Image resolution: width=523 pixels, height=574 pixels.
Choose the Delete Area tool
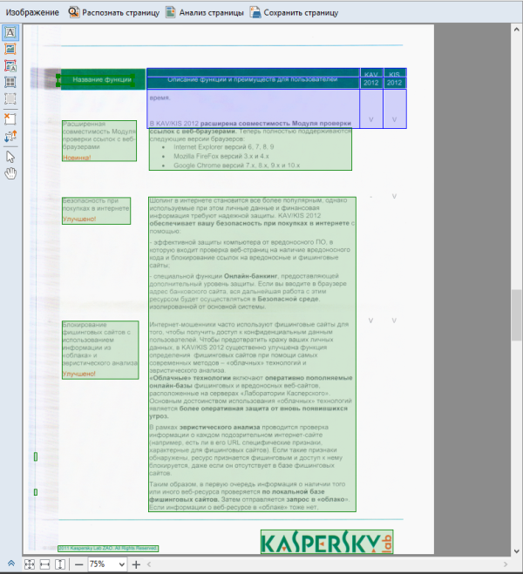10,118
